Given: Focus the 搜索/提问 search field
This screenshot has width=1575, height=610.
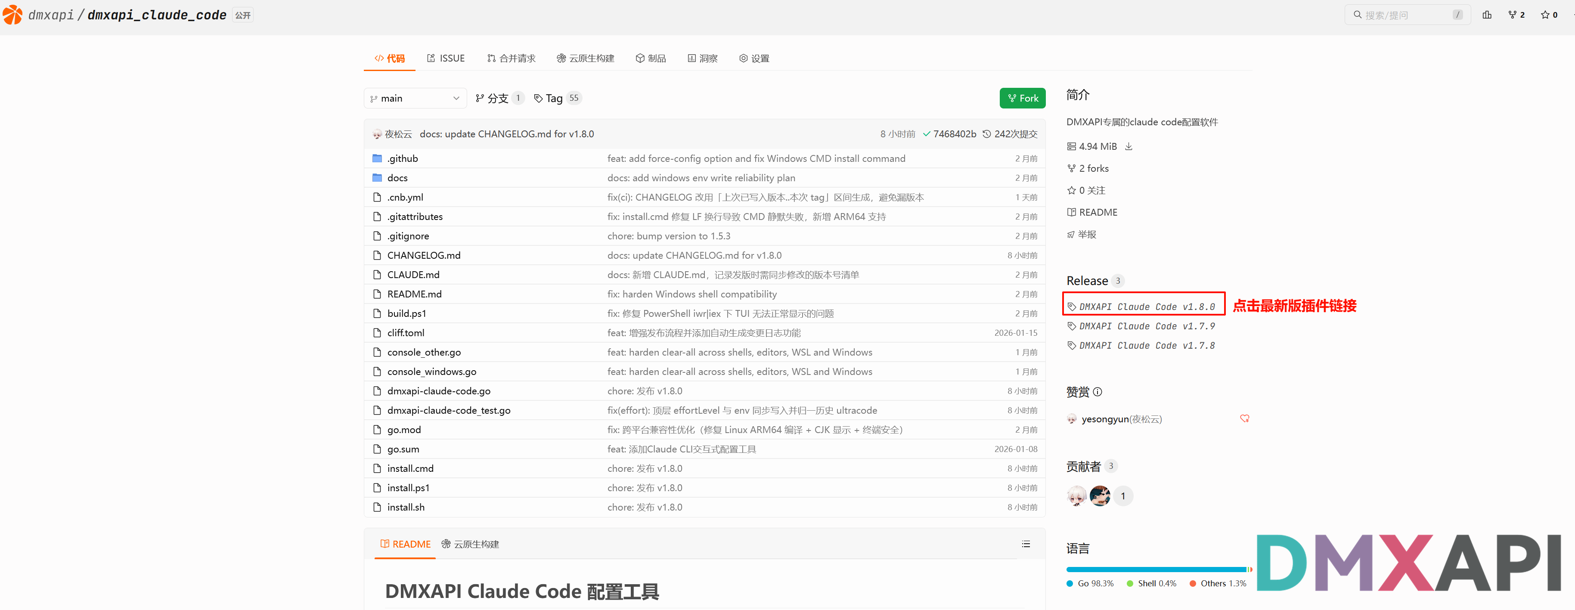Looking at the screenshot, I should [1407, 15].
